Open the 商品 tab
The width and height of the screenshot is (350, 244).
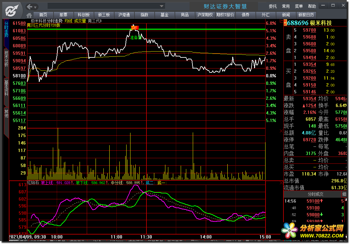click(185, 15)
